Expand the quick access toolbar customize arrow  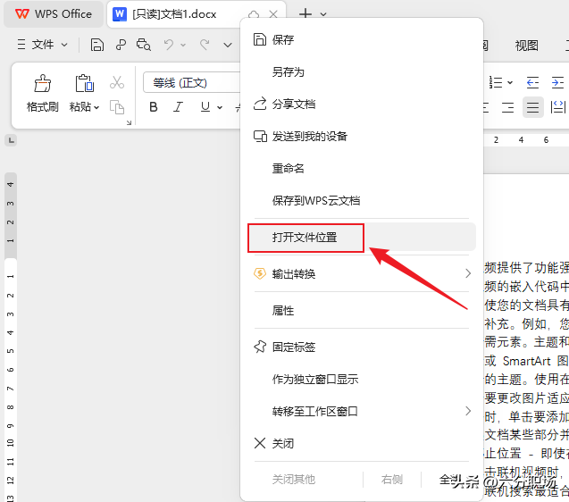(x=228, y=45)
